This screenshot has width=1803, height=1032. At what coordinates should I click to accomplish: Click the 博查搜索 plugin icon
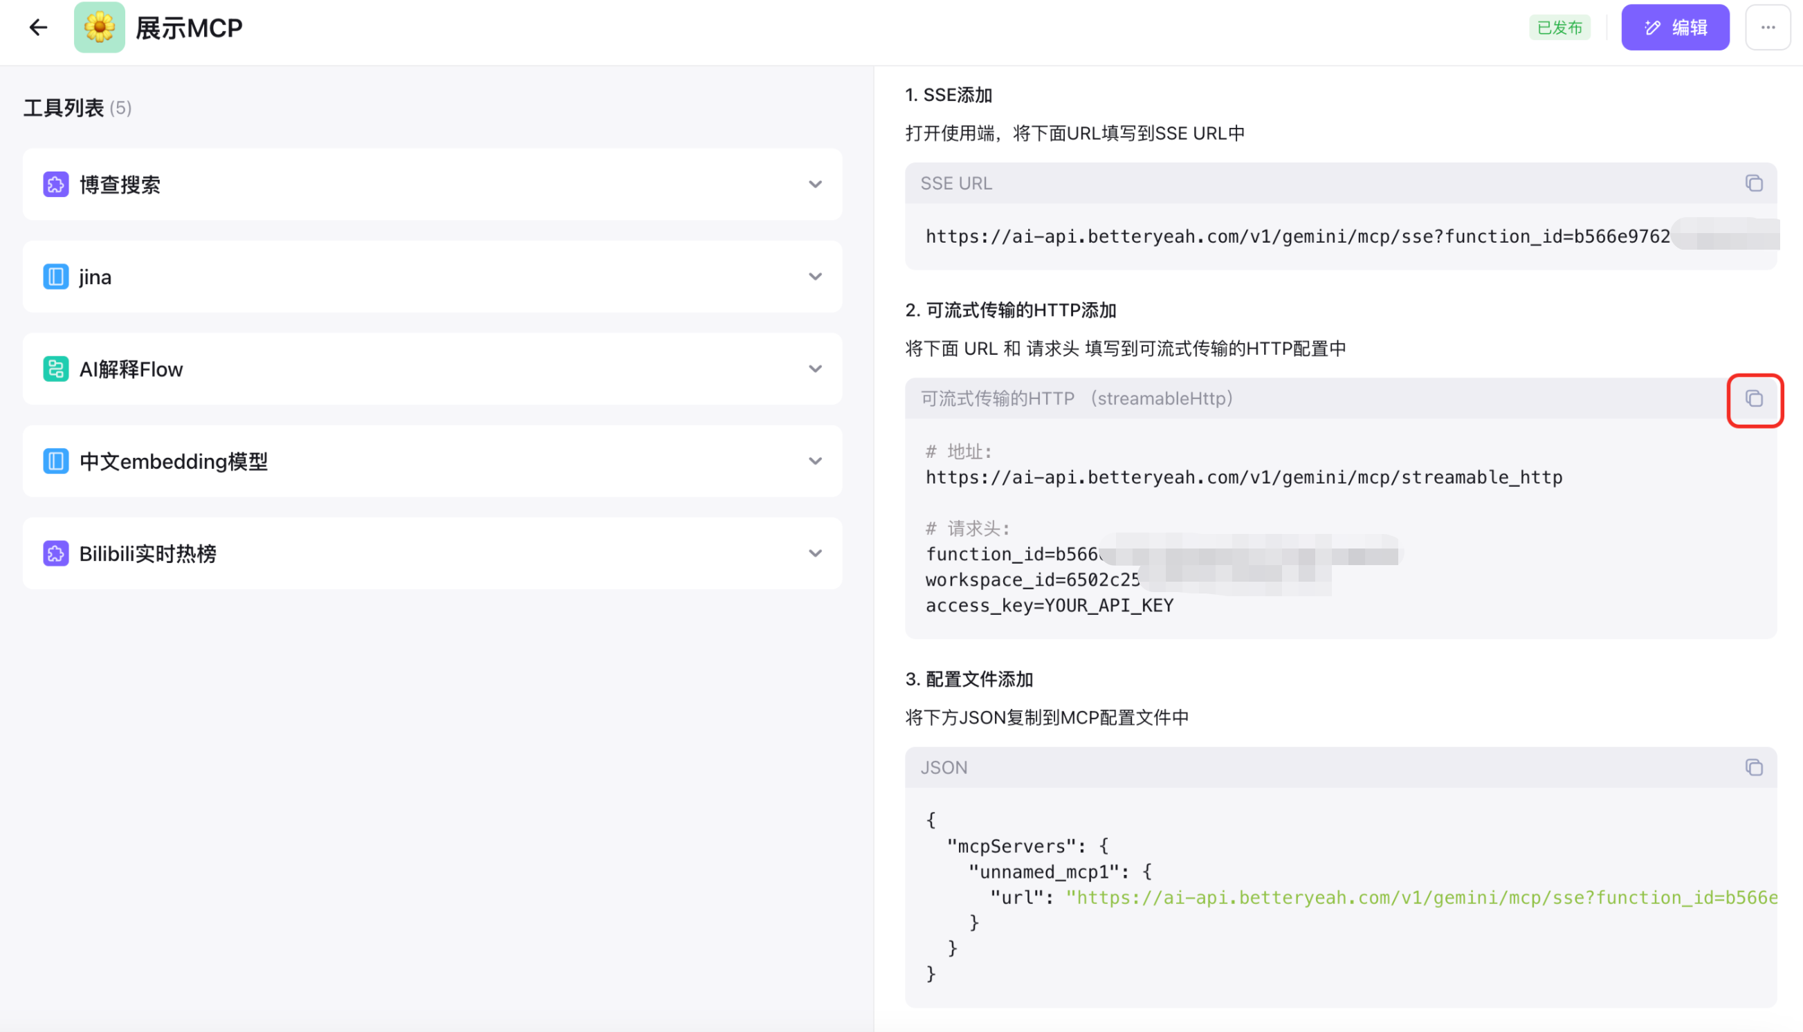56,185
